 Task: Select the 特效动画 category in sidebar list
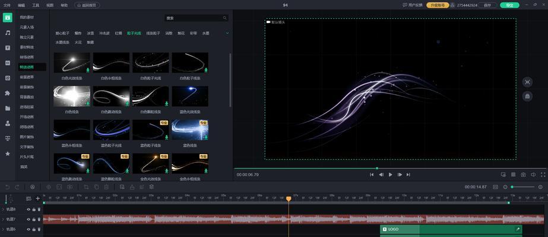(x=32, y=67)
